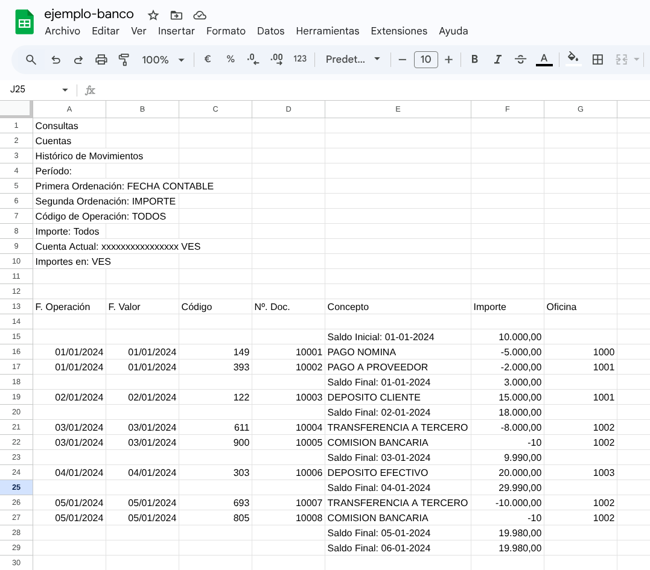Format as currency with euro button

tap(208, 60)
